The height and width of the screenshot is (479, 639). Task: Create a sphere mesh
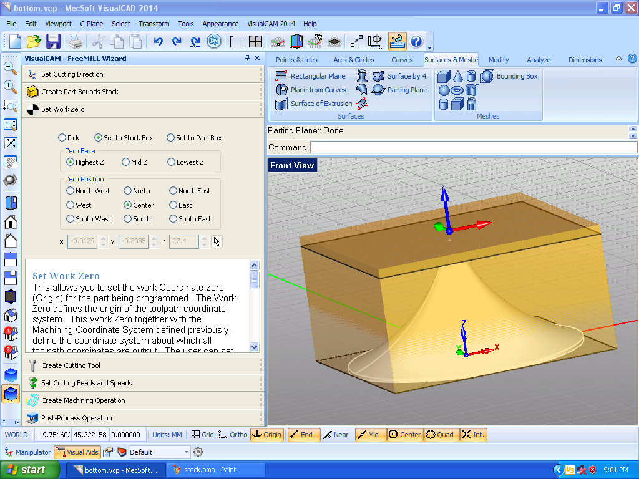click(444, 90)
